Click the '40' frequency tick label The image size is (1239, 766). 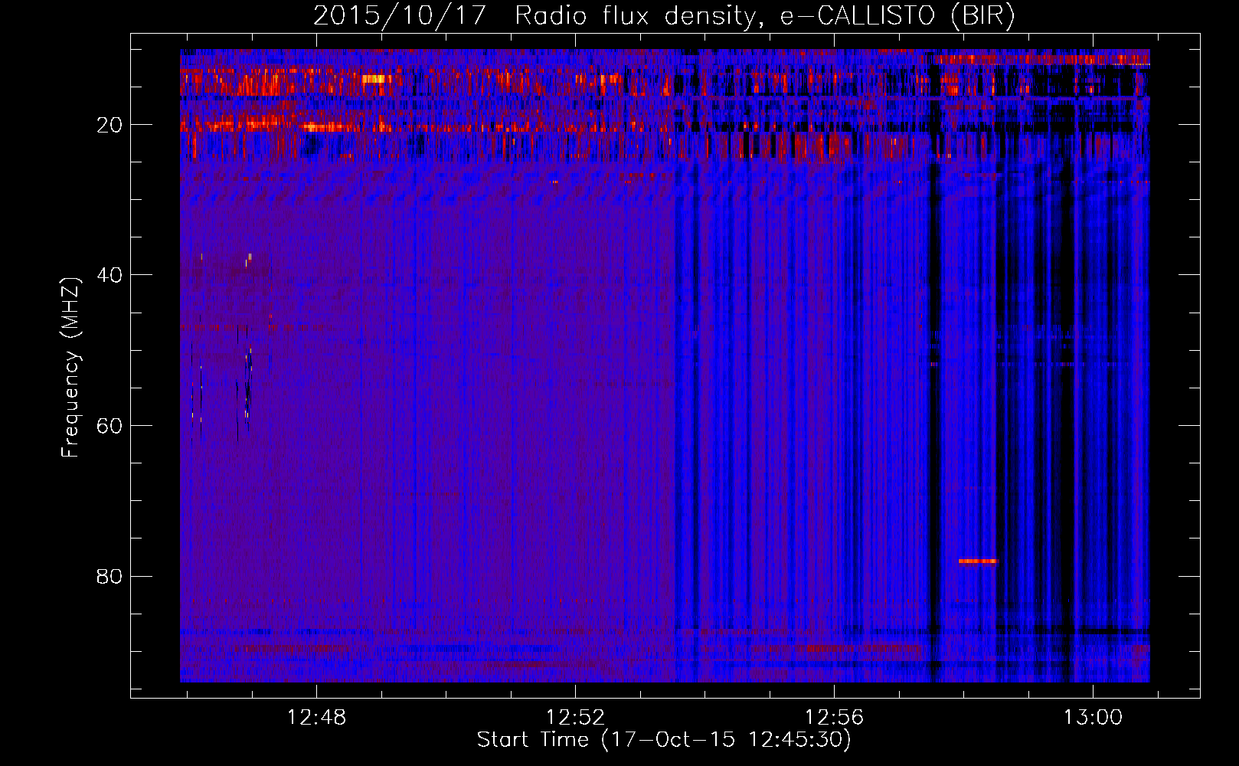(x=110, y=274)
